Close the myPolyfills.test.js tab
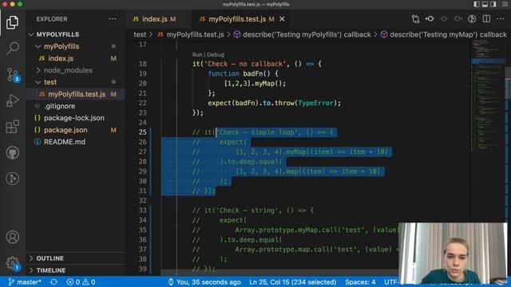 pyautogui.click(x=282, y=19)
